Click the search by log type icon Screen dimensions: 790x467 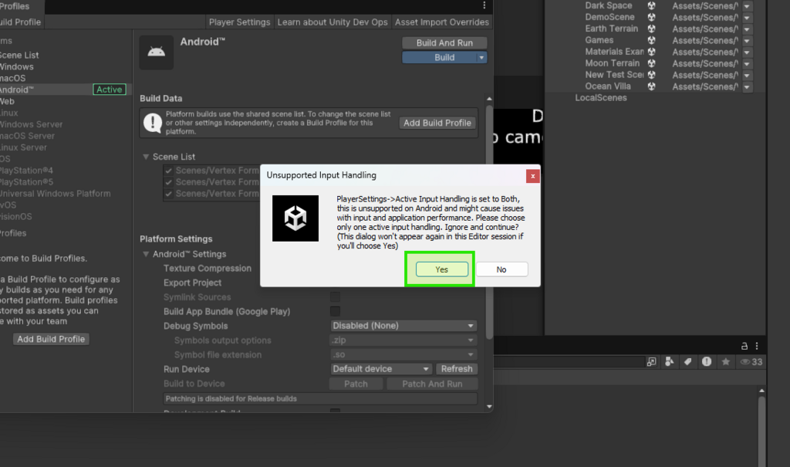tap(706, 361)
